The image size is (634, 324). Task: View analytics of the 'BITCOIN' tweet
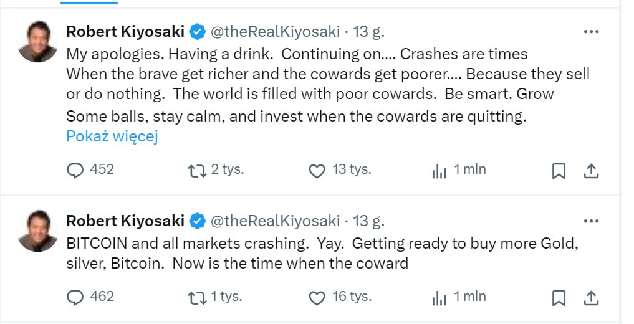[x=439, y=298]
